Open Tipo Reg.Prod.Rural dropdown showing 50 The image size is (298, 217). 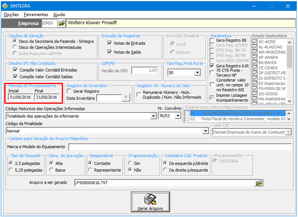click(197, 72)
